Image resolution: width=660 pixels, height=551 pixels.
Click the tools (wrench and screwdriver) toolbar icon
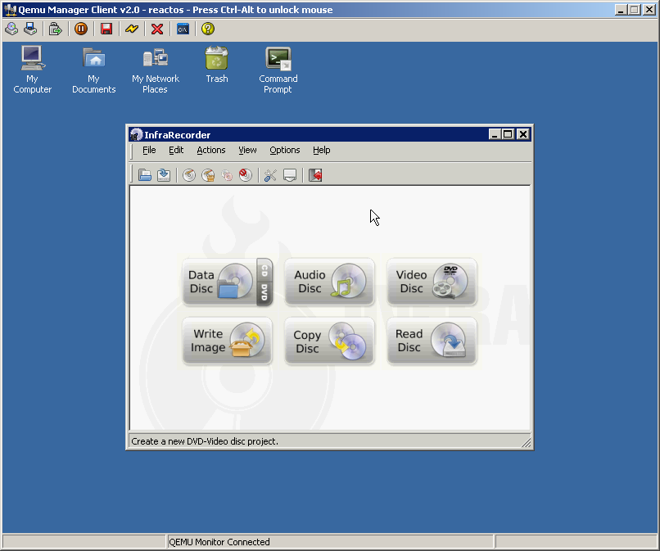point(270,175)
